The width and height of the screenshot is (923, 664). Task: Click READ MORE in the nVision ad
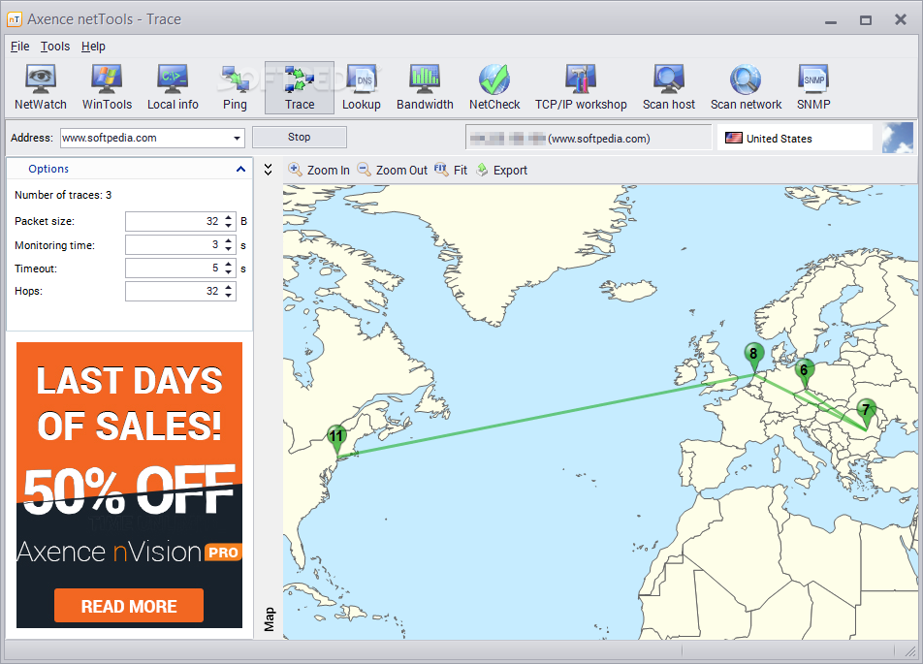(x=129, y=606)
